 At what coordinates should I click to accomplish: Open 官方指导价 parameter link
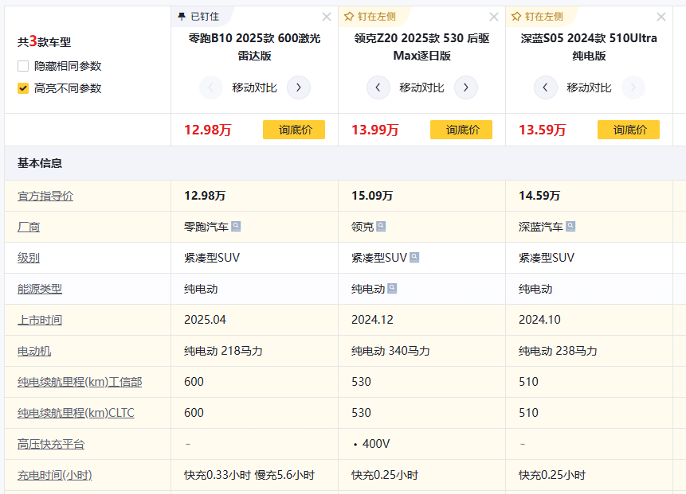click(x=45, y=196)
